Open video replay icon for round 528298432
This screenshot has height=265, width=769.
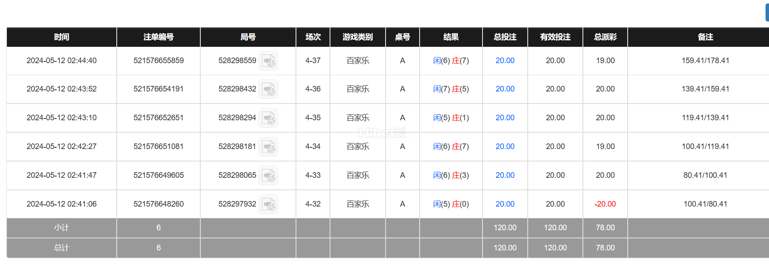click(268, 89)
